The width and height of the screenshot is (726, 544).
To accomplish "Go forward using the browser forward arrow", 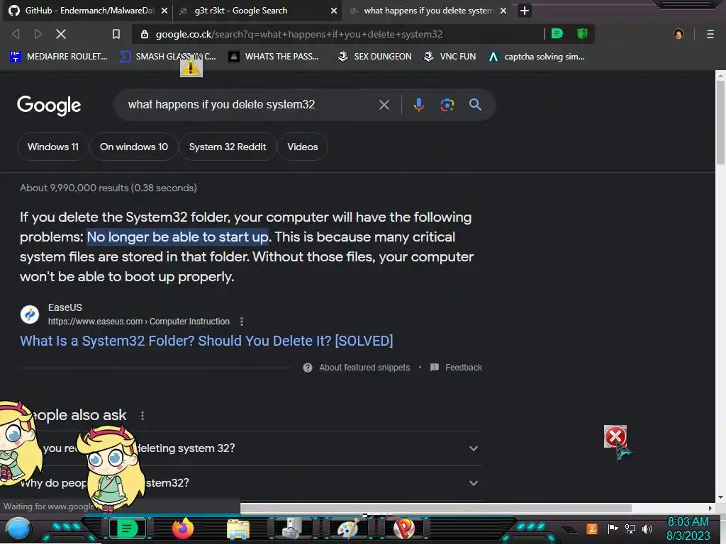I will pyautogui.click(x=38, y=34).
